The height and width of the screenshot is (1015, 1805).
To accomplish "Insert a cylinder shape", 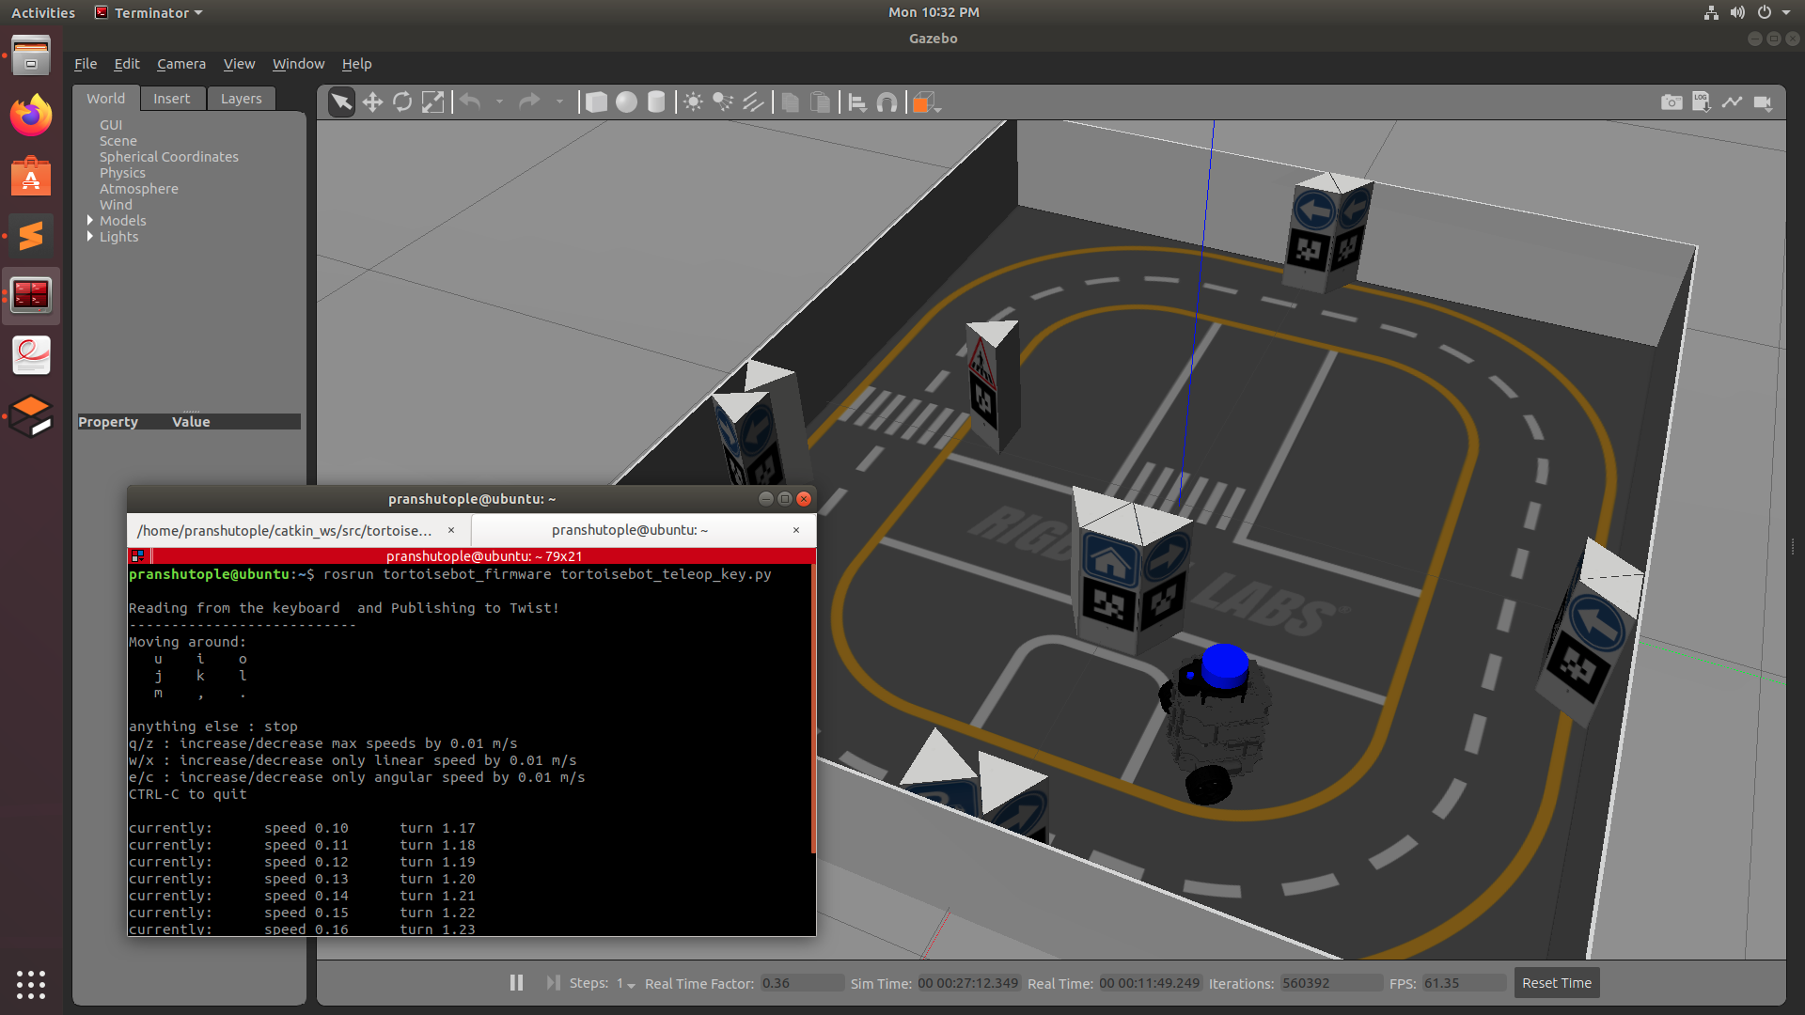I will [x=656, y=102].
